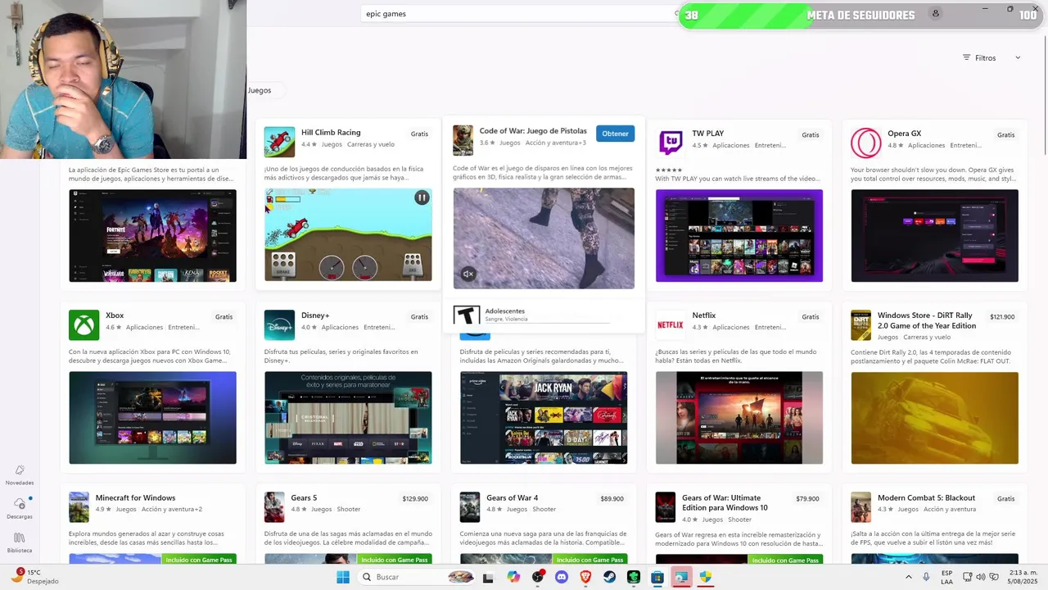The width and height of the screenshot is (1048, 590).
Task: Click Gratis on Modern Combat 5 card
Action: point(1005,498)
